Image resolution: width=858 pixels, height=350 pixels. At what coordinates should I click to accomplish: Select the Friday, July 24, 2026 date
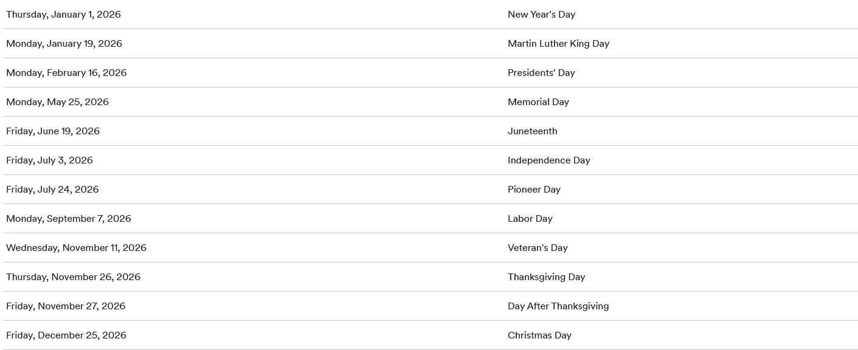[x=52, y=190]
